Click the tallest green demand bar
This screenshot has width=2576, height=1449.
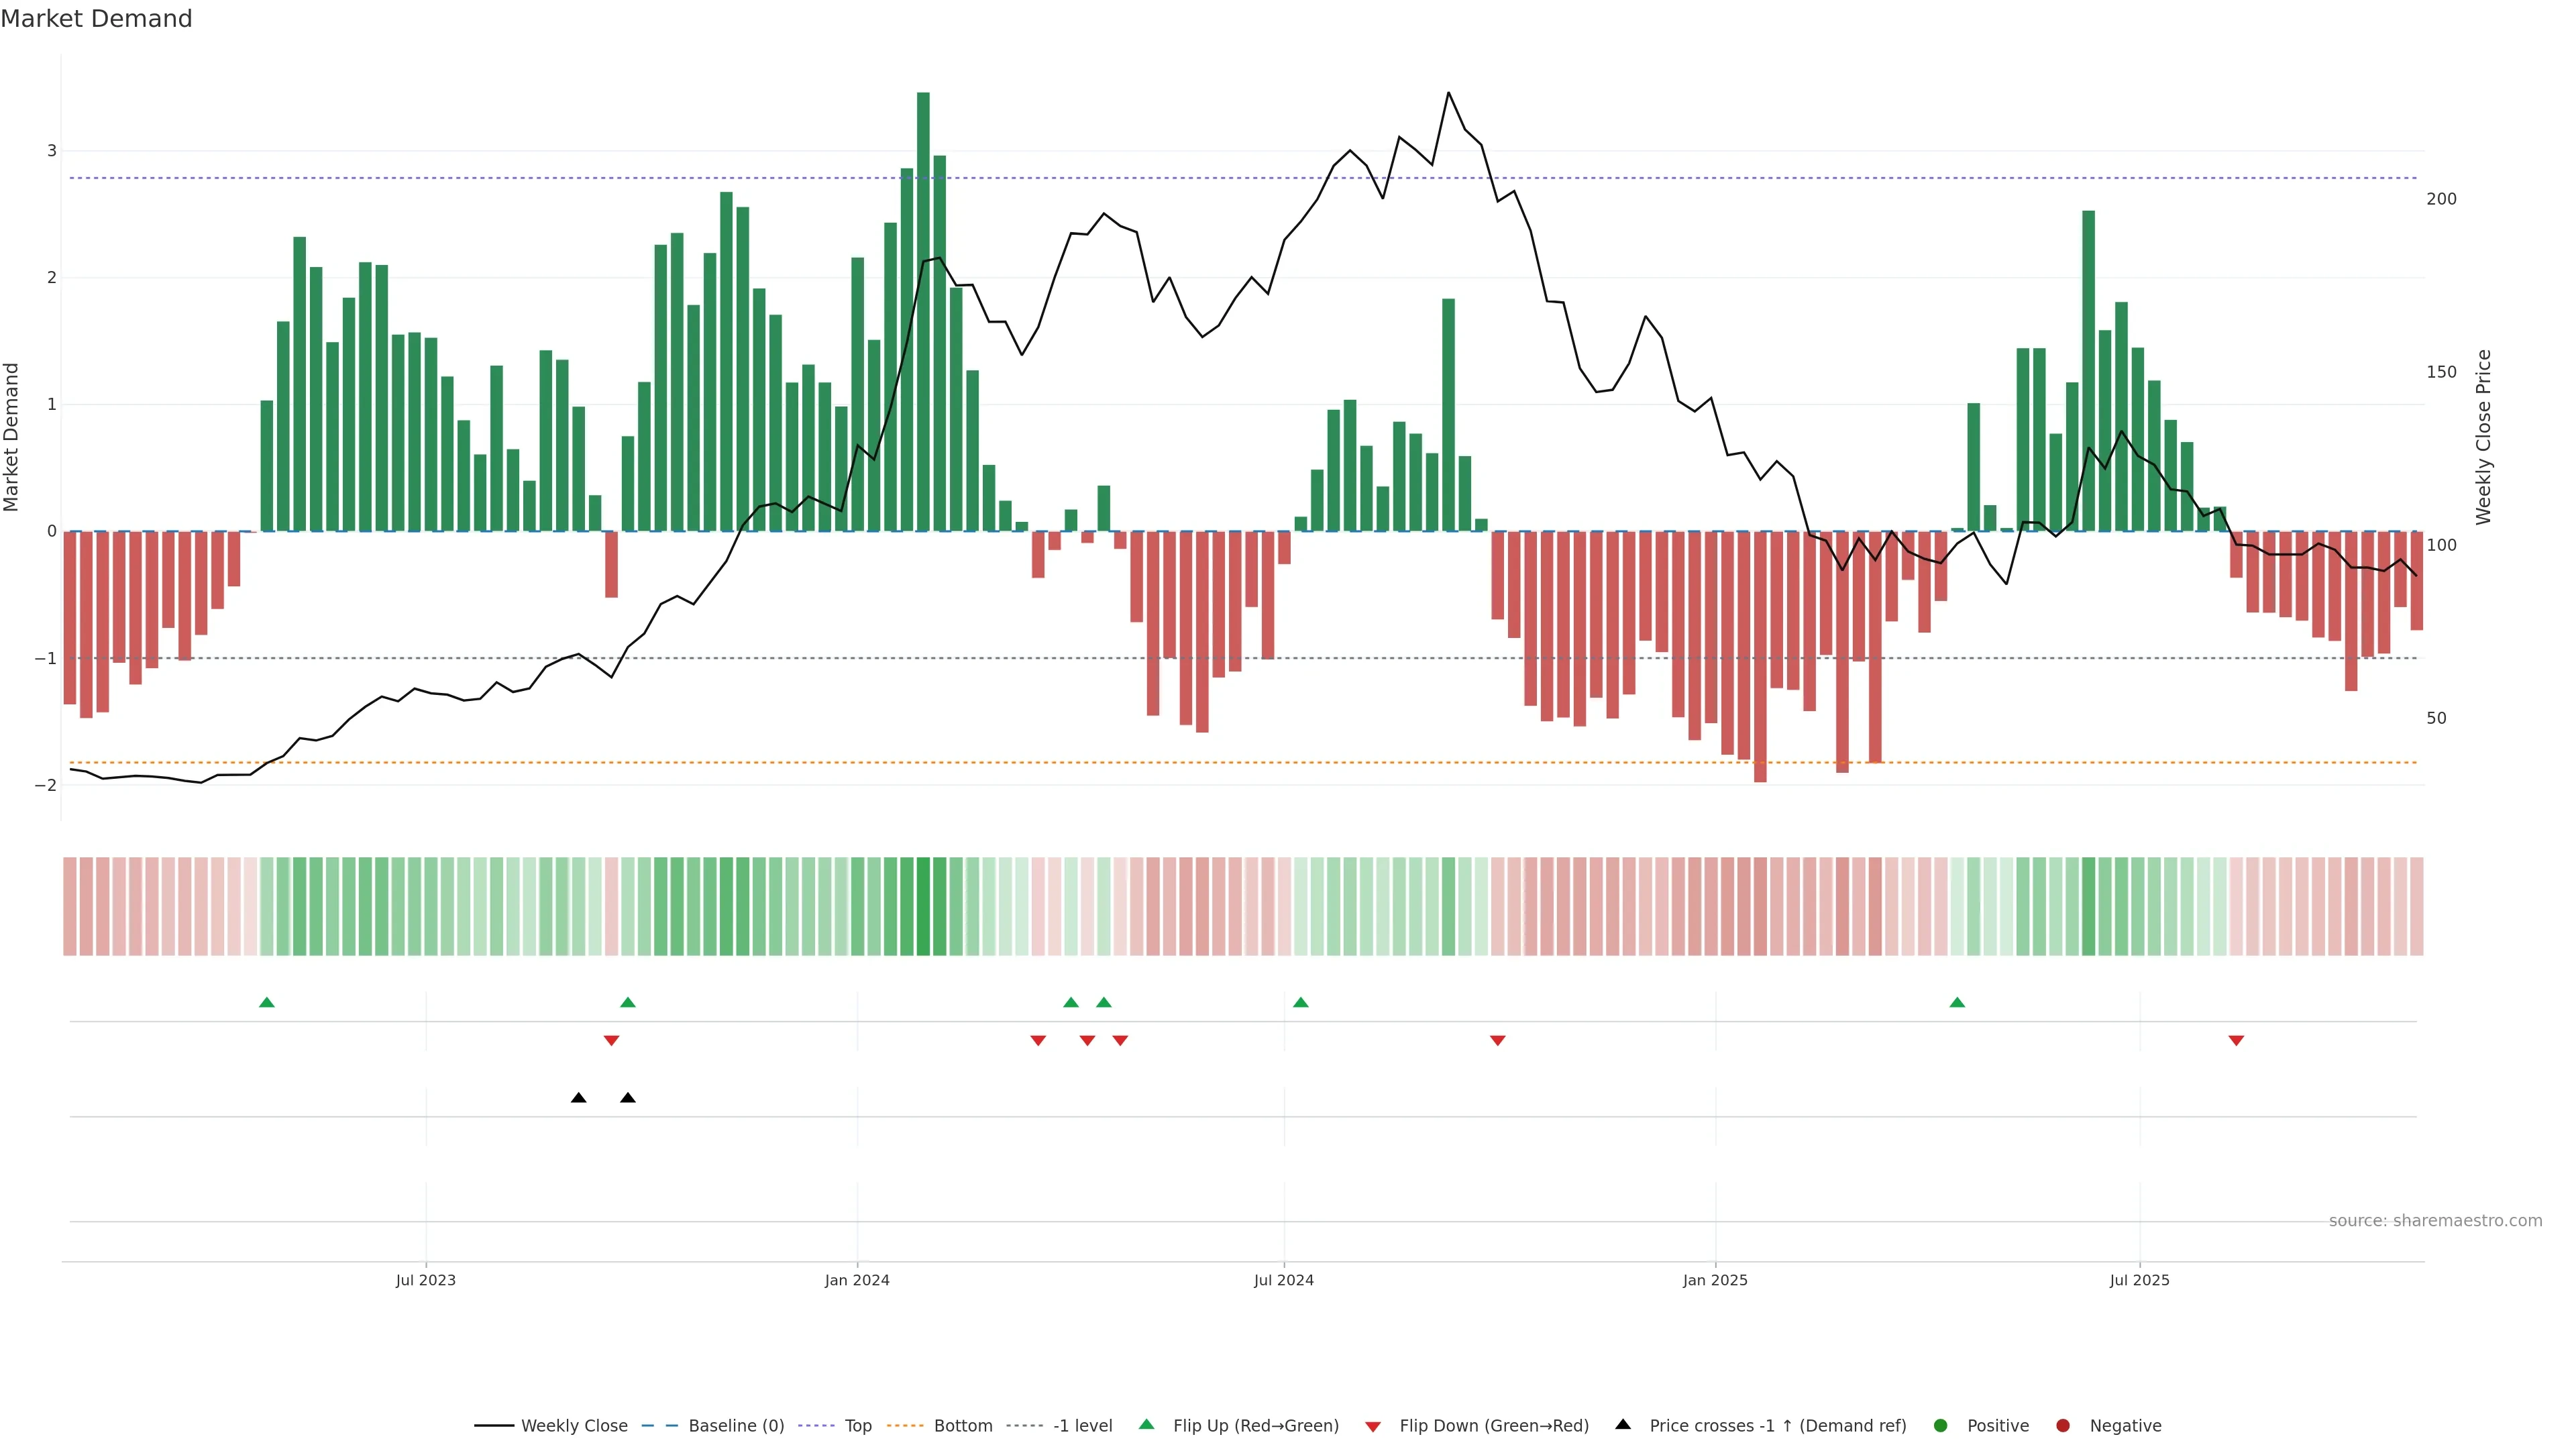tap(923, 310)
